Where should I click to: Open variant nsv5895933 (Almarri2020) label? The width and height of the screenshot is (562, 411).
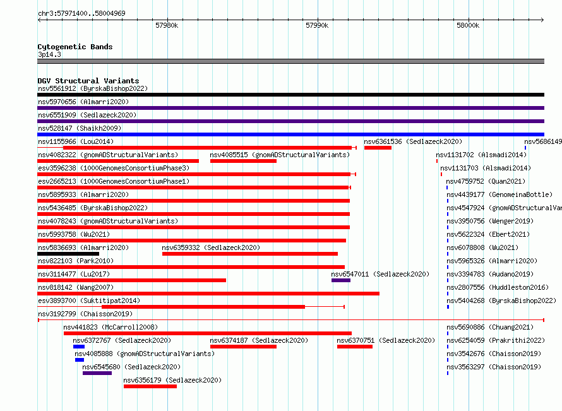click(83, 194)
